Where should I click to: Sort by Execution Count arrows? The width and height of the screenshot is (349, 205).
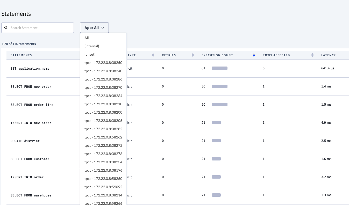pos(254,55)
